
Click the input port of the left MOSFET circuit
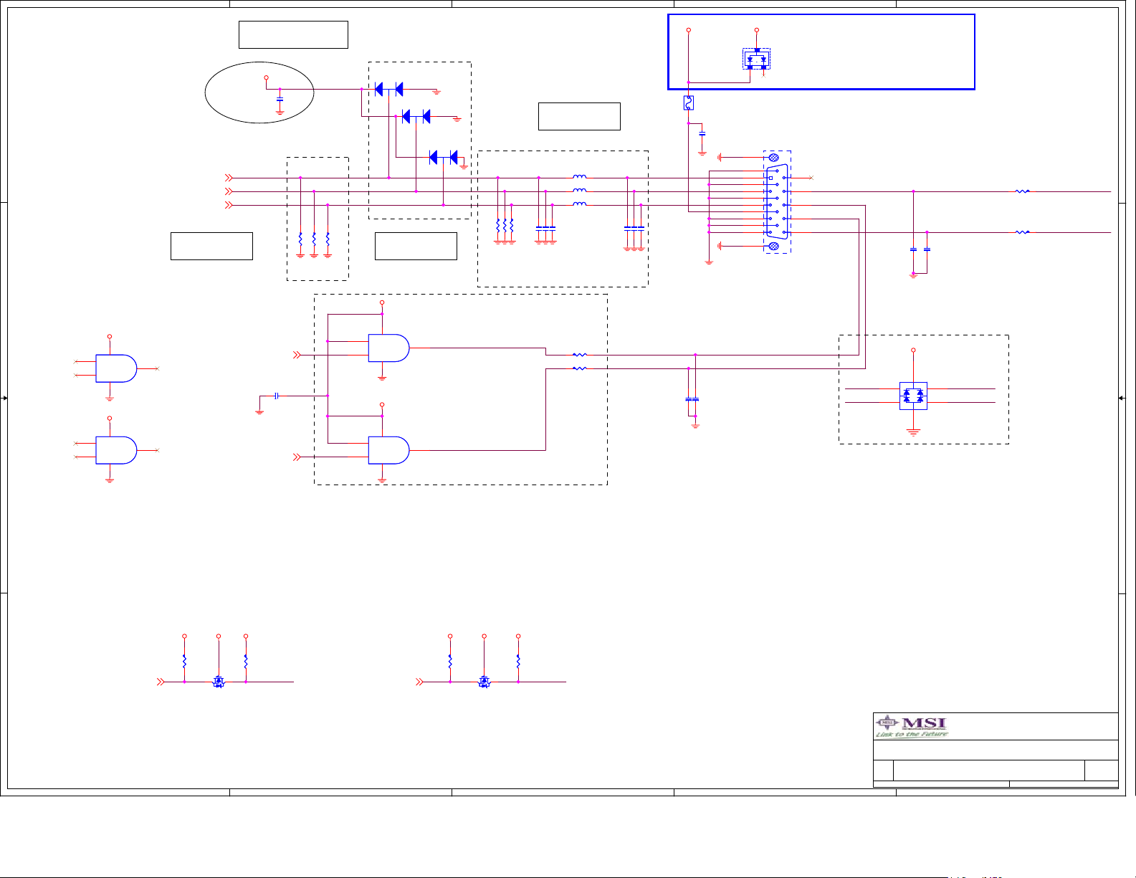coord(161,682)
